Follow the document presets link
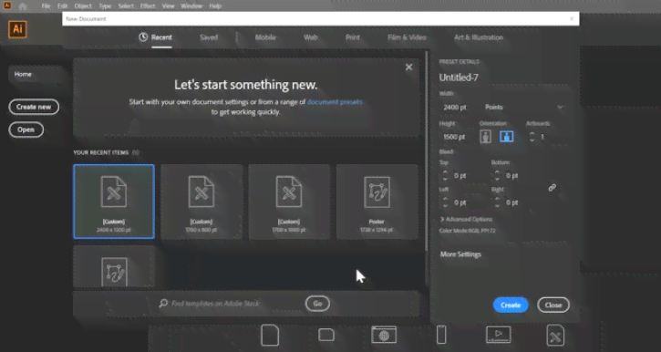 [x=335, y=102]
